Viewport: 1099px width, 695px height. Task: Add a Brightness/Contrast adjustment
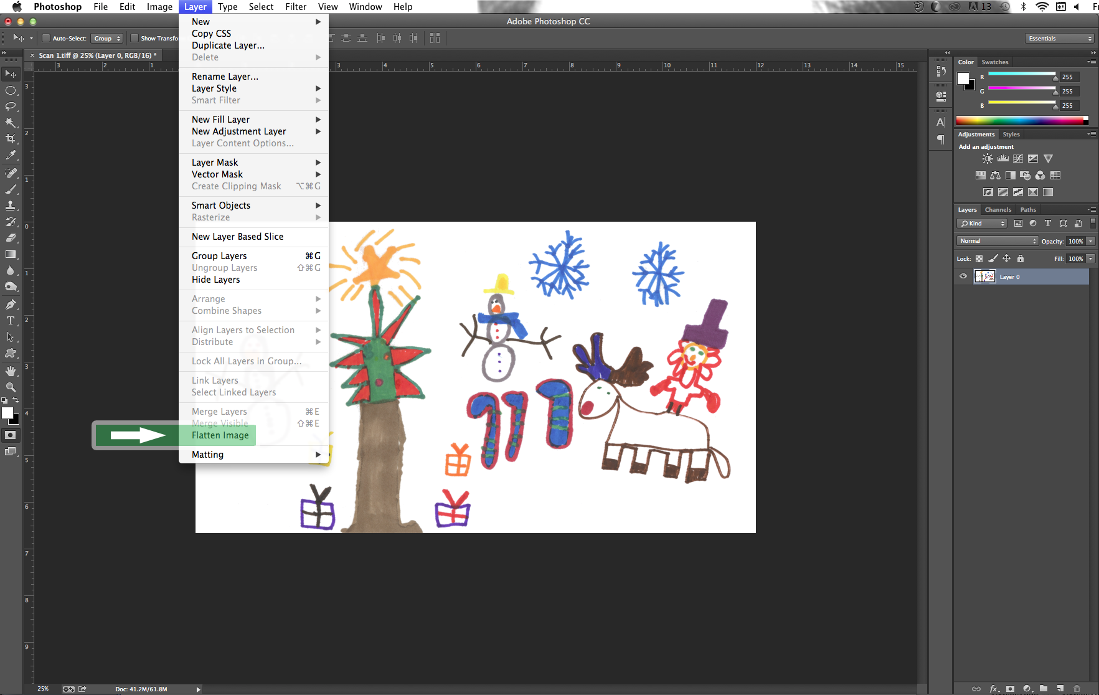click(988, 159)
